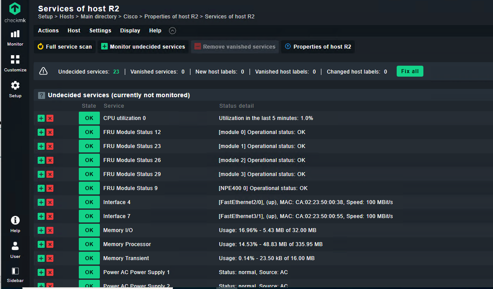Add CPU utilization 0 to monitored services
The image size is (493, 289).
41,118
